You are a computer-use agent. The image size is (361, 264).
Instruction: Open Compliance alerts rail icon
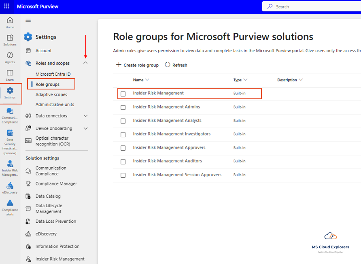click(10, 208)
